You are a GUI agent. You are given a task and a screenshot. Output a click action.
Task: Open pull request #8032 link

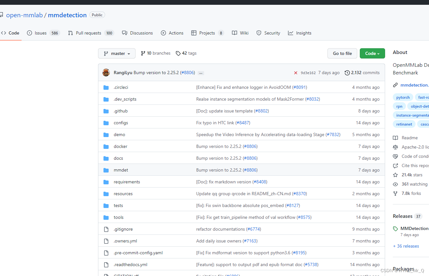click(x=313, y=99)
